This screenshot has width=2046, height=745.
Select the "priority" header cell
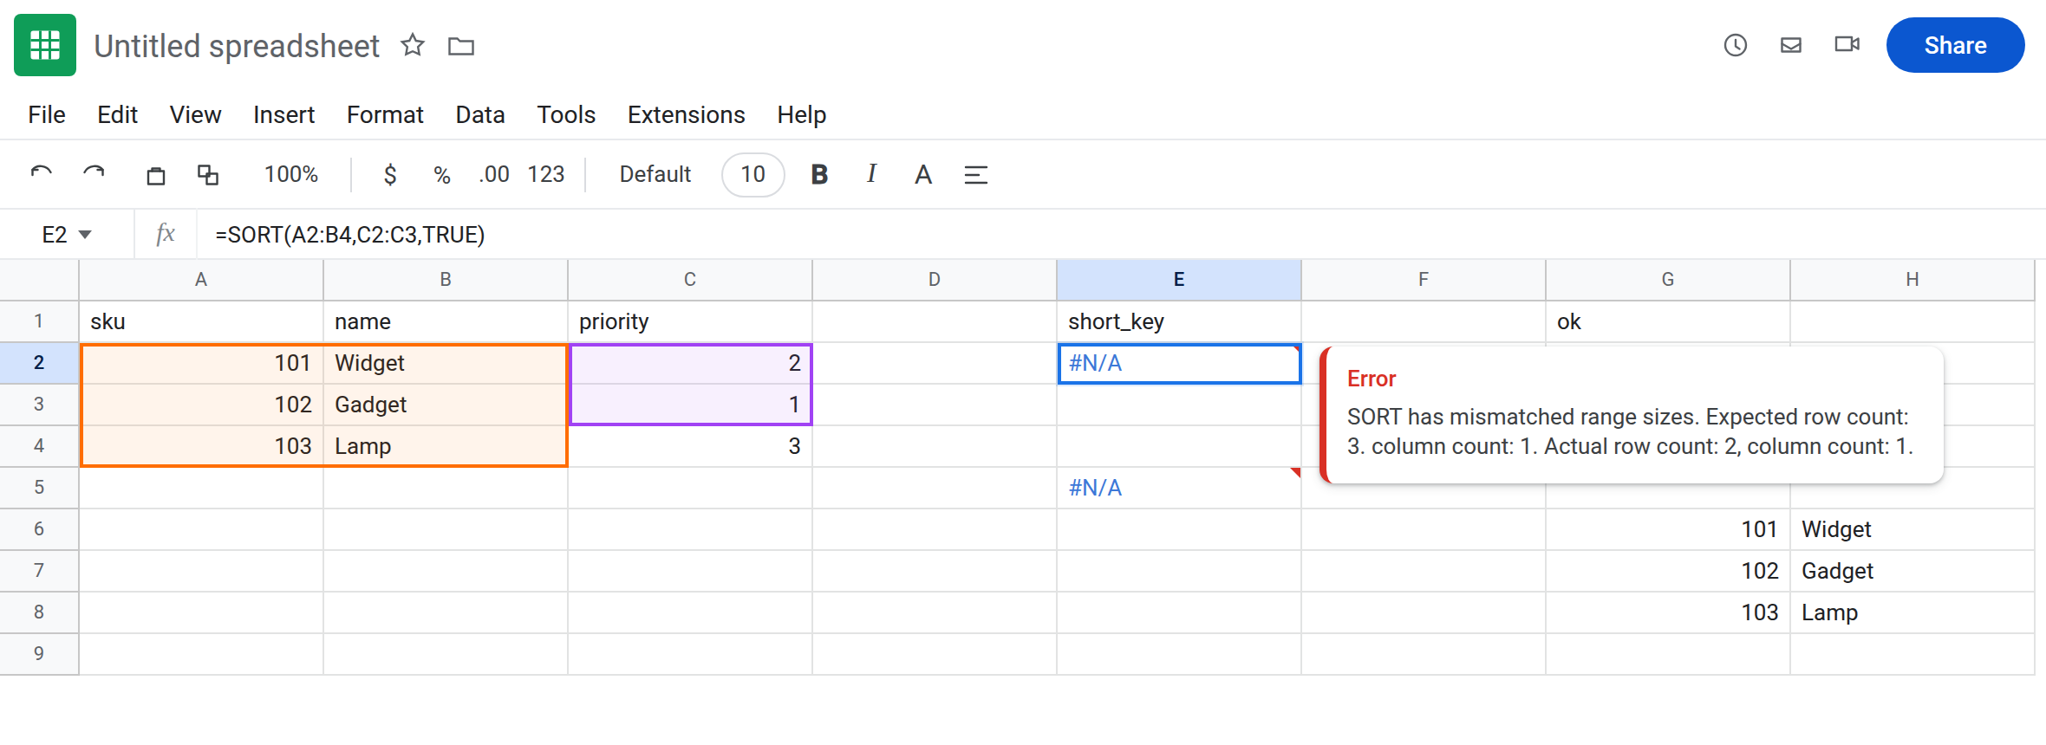pyautogui.click(x=690, y=321)
